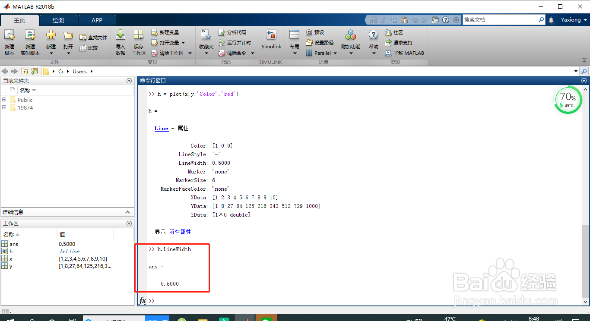Go forward in folder history
Screen dimensions: 590x321
pyautogui.click(x=15, y=71)
